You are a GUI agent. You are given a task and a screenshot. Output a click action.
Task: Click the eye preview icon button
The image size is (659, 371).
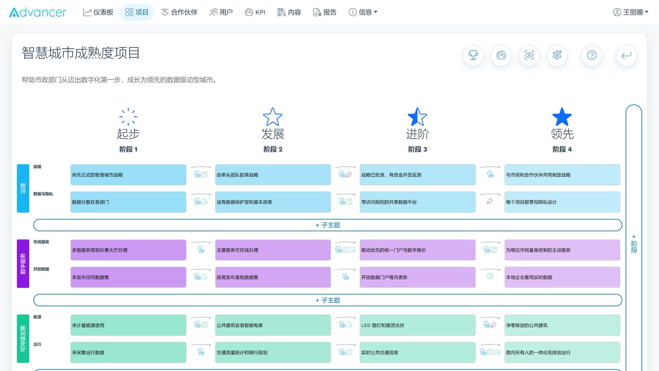pos(529,55)
